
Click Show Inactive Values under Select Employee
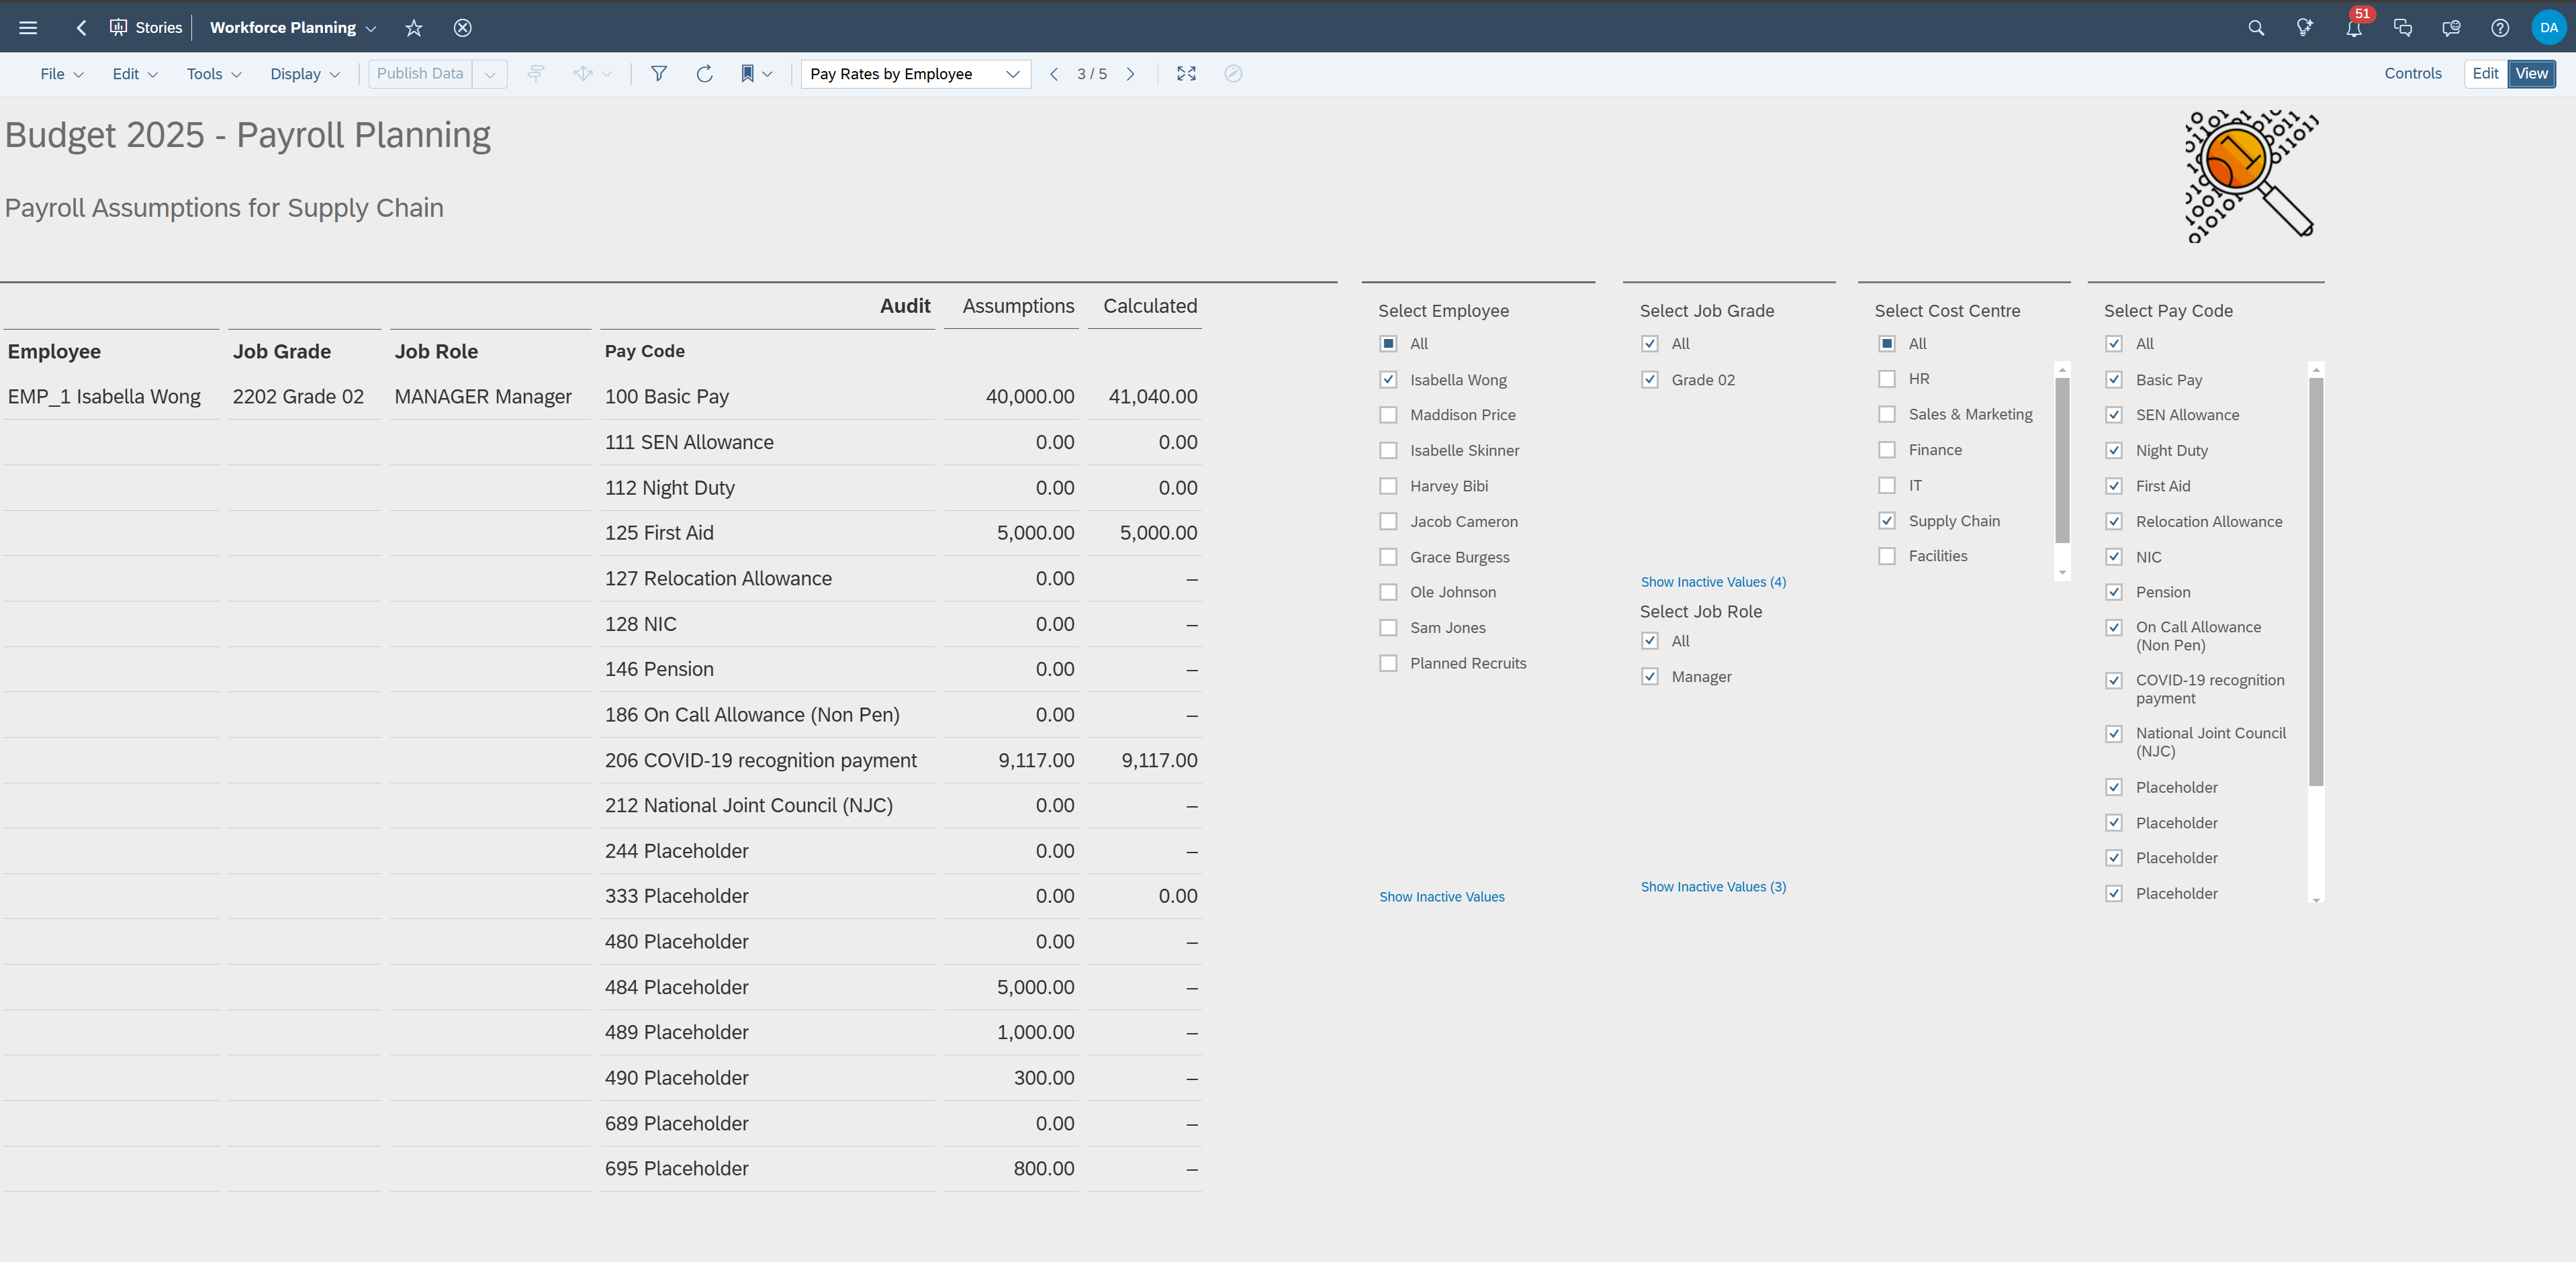point(1442,897)
